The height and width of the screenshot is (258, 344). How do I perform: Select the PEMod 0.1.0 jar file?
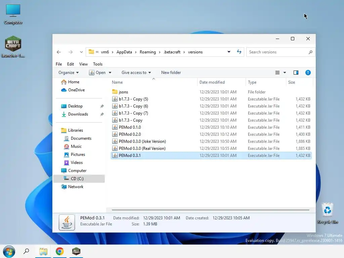click(x=211, y=127)
